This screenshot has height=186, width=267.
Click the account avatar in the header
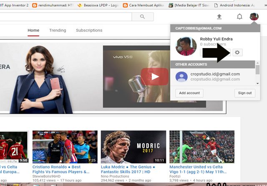click(x=254, y=17)
